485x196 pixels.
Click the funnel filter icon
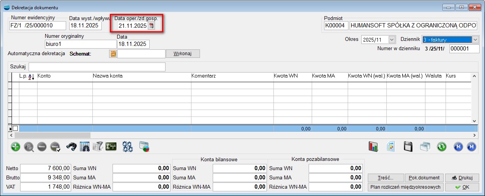[98, 147]
